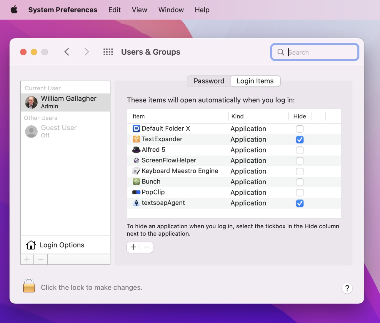The width and height of the screenshot is (380, 323).
Task: Click the Default Folder X app icon
Action: (136, 129)
